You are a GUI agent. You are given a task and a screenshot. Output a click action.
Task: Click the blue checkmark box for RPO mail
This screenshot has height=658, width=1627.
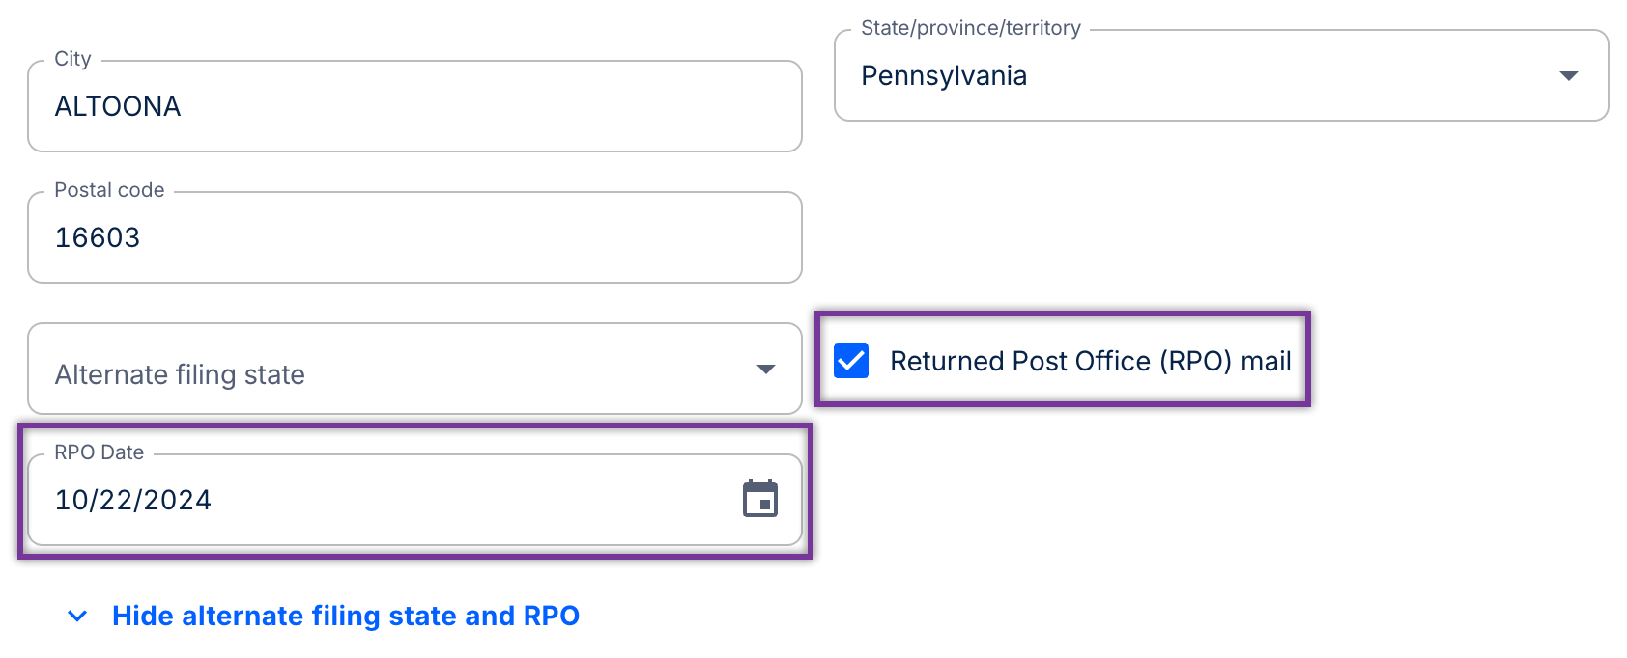point(851,361)
